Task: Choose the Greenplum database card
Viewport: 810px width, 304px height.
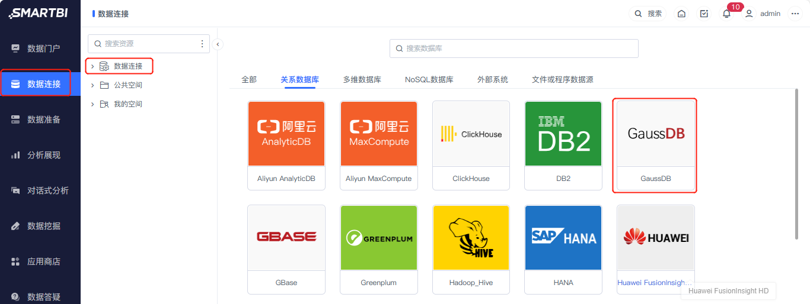Action: (379, 249)
